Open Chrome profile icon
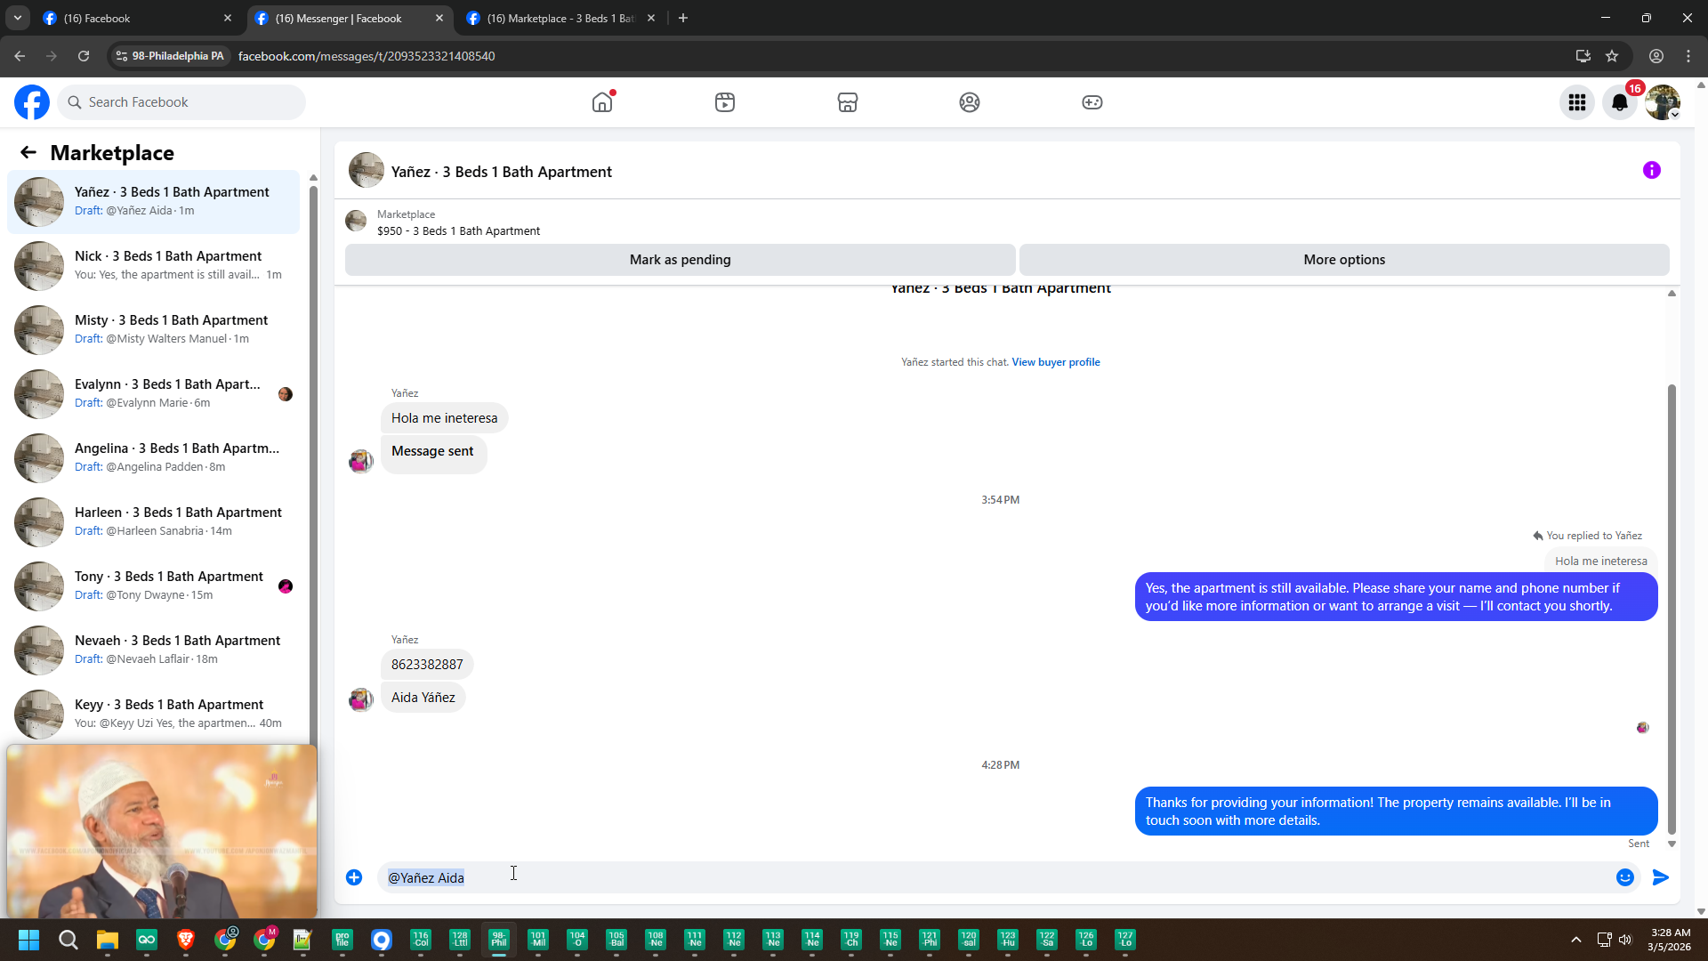This screenshot has height=961, width=1708. click(1656, 56)
